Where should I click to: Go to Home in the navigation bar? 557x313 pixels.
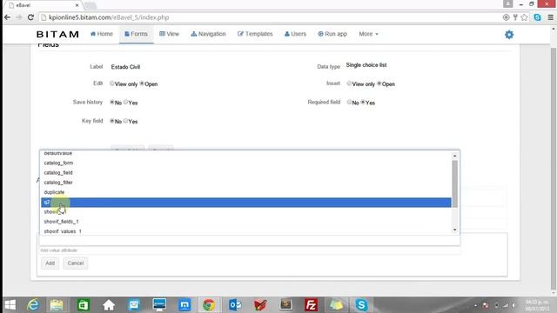click(x=102, y=34)
